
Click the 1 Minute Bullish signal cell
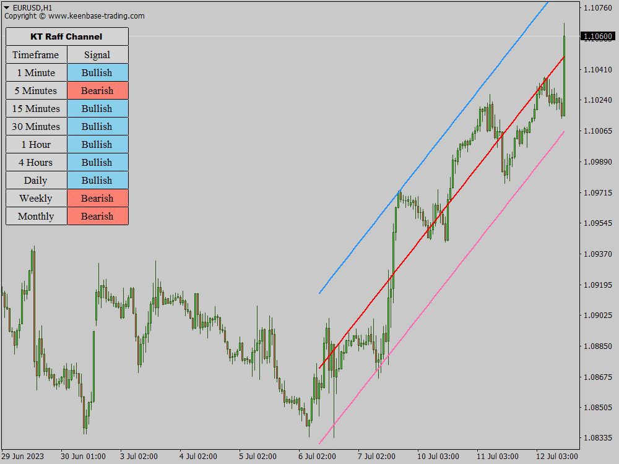pyautogui.click(x=97, y=72)
